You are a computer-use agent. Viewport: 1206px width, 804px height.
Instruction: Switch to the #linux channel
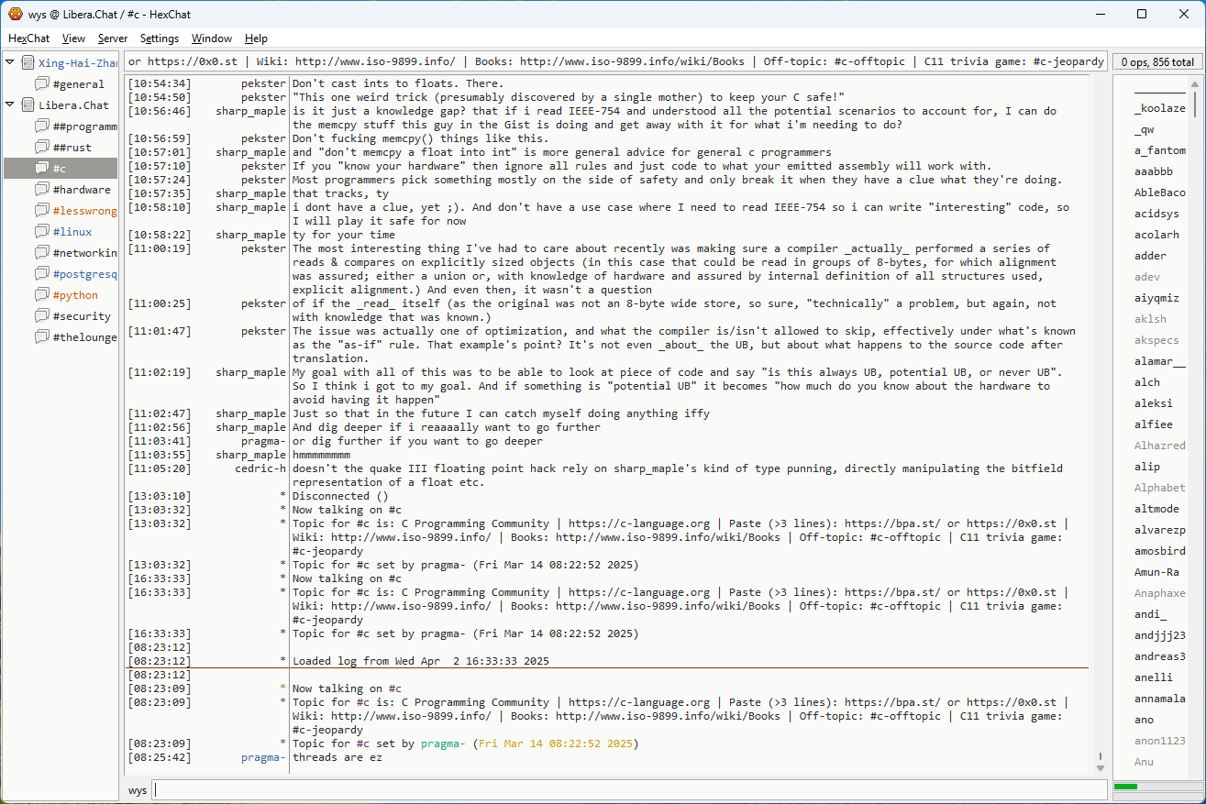72,232
